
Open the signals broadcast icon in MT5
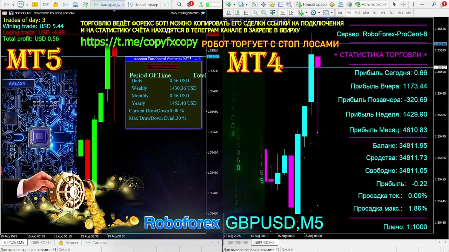(66, 5)
